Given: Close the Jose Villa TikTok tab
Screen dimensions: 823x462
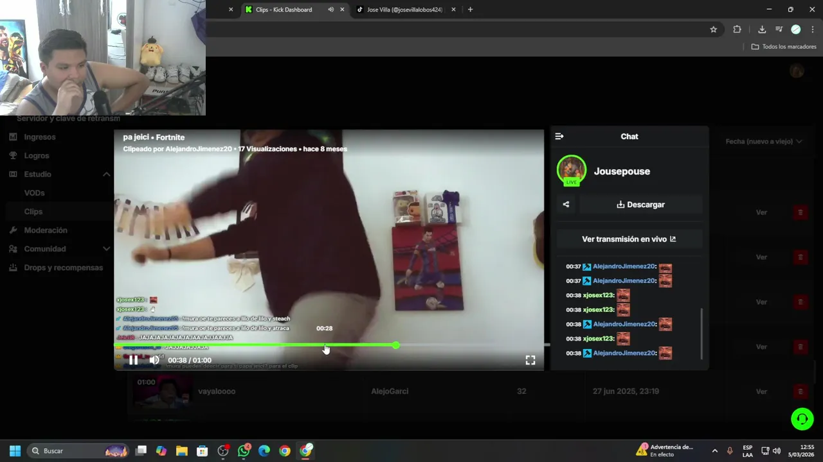Looking at the screenshot, I should pos(454,10).
